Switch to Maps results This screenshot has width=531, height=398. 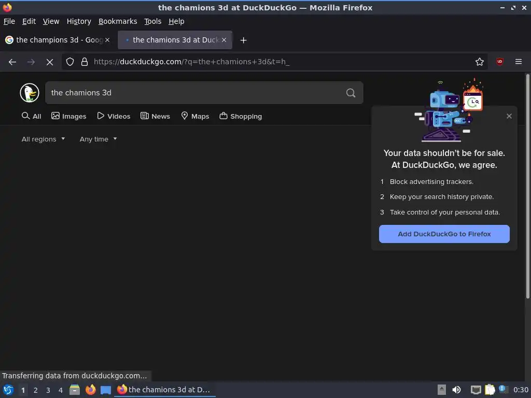tap(195, 116)
